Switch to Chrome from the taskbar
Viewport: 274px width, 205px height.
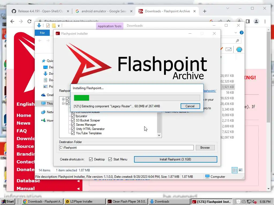[43, 202]
